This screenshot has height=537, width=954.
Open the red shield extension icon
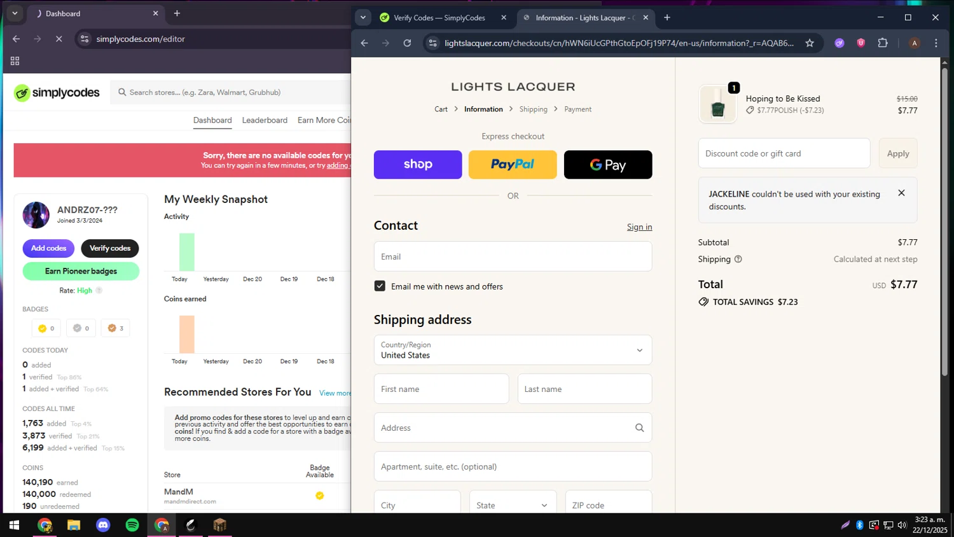861,43
